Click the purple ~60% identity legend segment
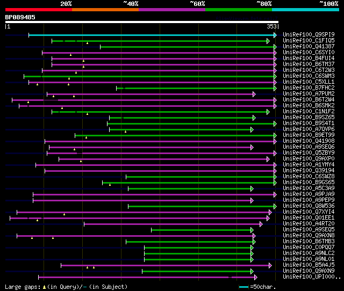Image resolution: width=344 pixels, height=291 pixels. 172,10
